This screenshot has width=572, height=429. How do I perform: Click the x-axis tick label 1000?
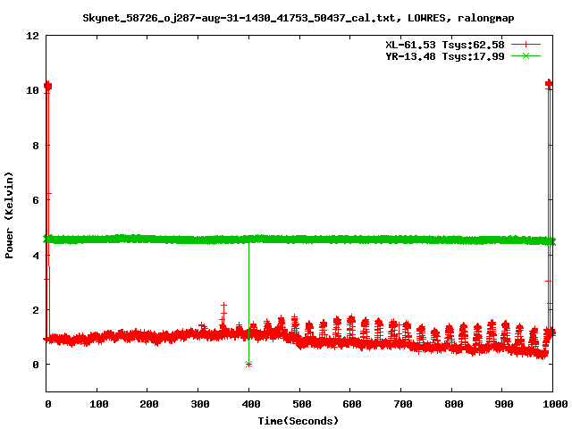coord(555,404)
